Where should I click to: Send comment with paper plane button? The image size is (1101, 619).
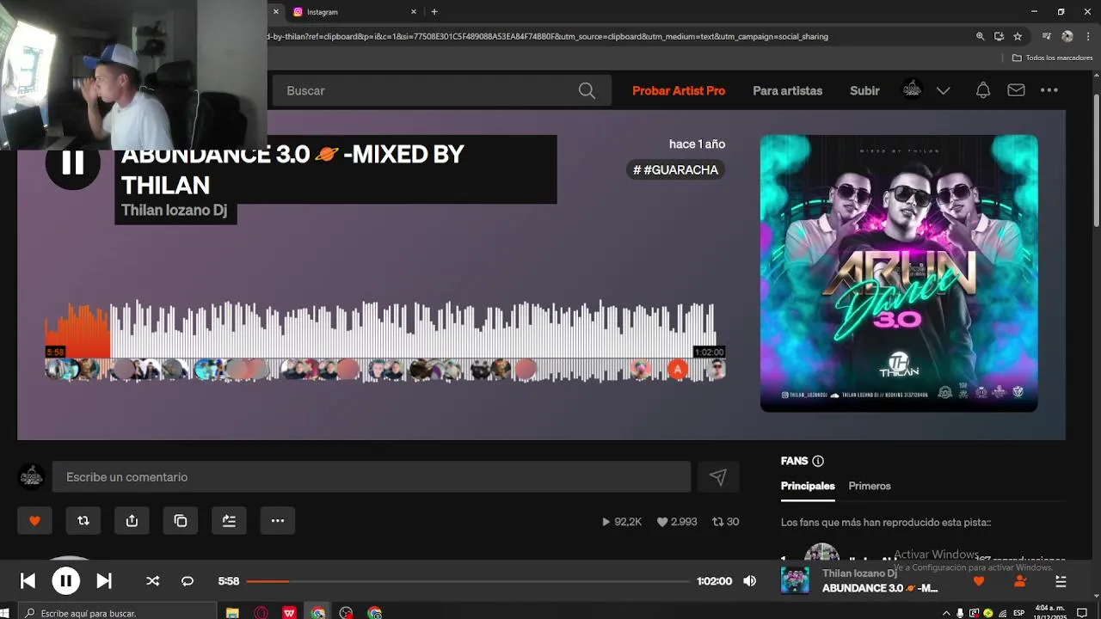tap(717, 477)
